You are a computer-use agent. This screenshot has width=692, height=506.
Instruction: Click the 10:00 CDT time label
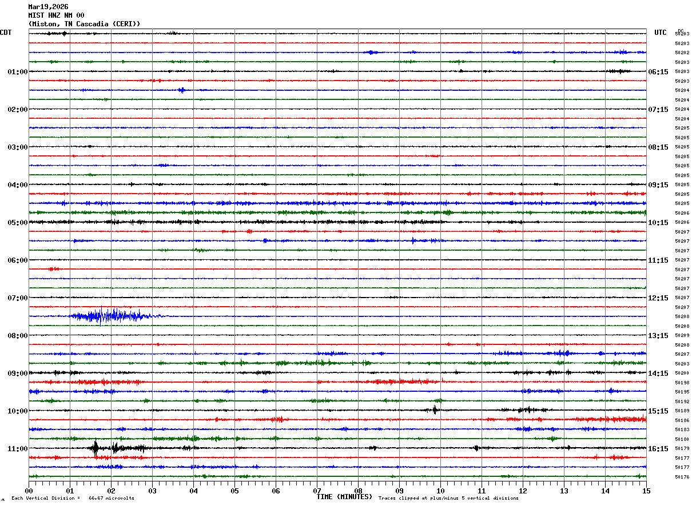(18, 411)
